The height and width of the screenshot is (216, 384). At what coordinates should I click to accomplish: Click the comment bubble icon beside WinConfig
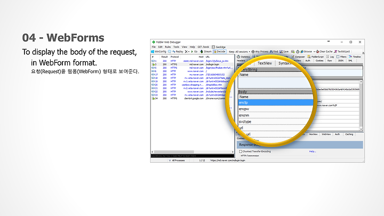pyautogui.click(x=170, y=52)
